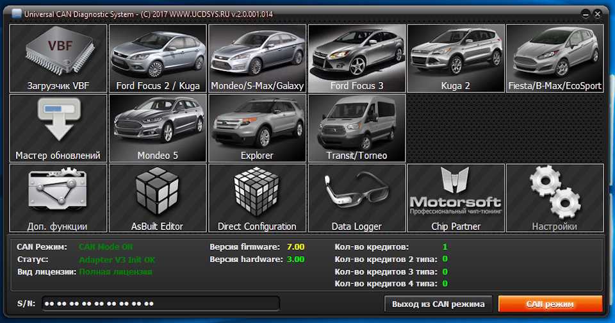
Task: Click the Adapter V3 Init OK status
Action: 117,260
